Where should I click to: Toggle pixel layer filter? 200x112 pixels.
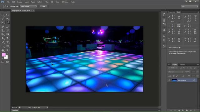[181, 68]
